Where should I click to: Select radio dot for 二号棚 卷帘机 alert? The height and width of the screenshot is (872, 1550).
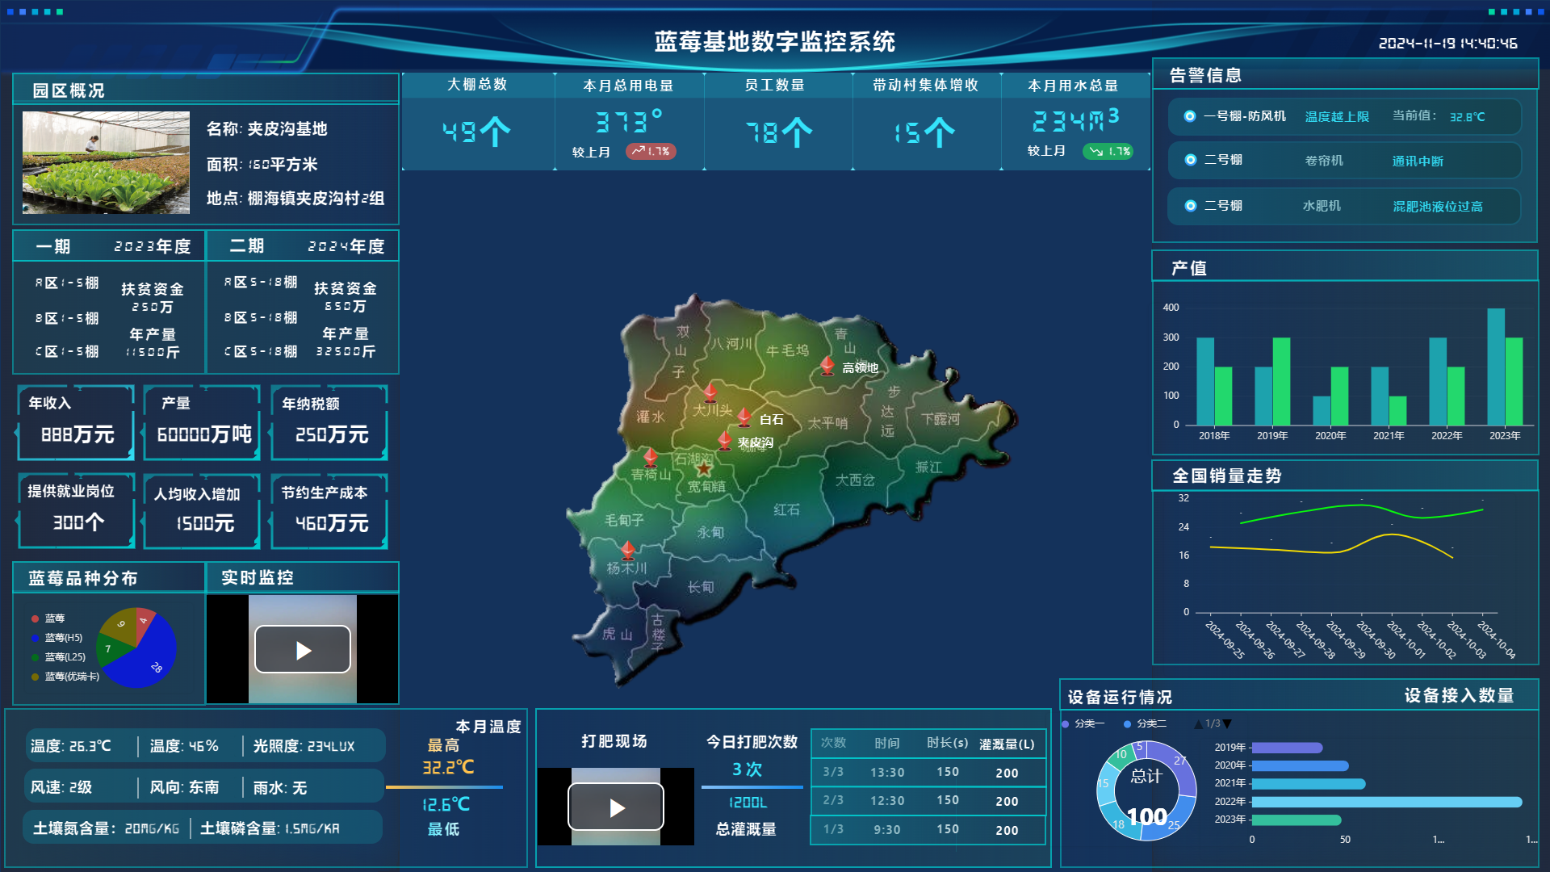1190,160
